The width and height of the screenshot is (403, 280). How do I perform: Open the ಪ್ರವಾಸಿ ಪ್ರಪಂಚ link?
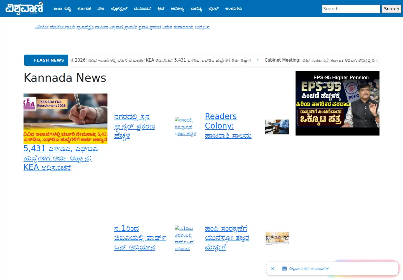[x=150, y=27]
